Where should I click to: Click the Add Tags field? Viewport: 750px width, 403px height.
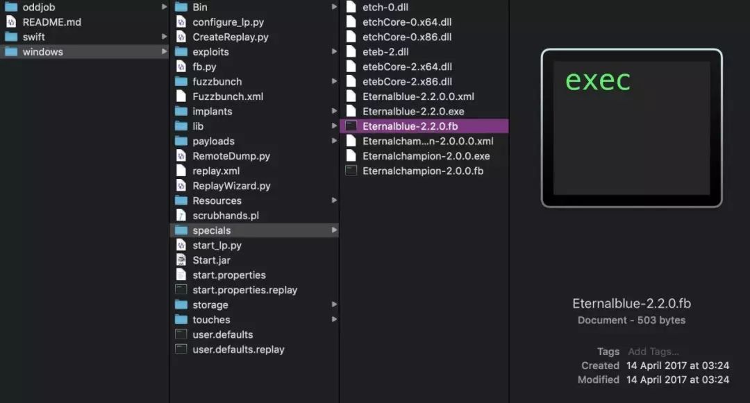[x=653, y=352]
